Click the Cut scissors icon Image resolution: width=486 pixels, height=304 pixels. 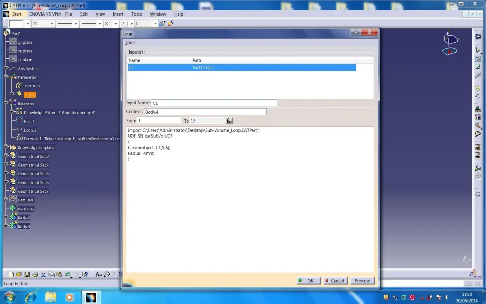coord(43,275)
